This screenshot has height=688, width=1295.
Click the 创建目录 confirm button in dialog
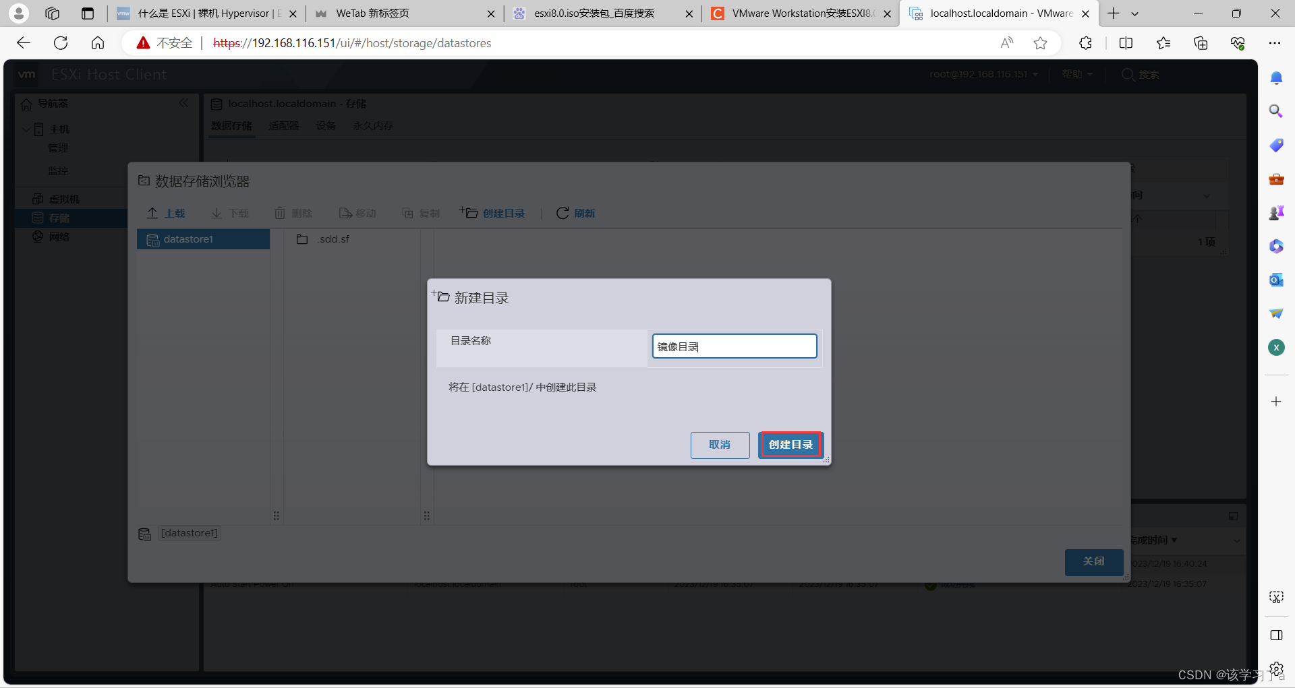point(790,445)
